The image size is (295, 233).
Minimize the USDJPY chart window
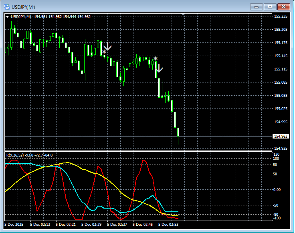point(257,6)
